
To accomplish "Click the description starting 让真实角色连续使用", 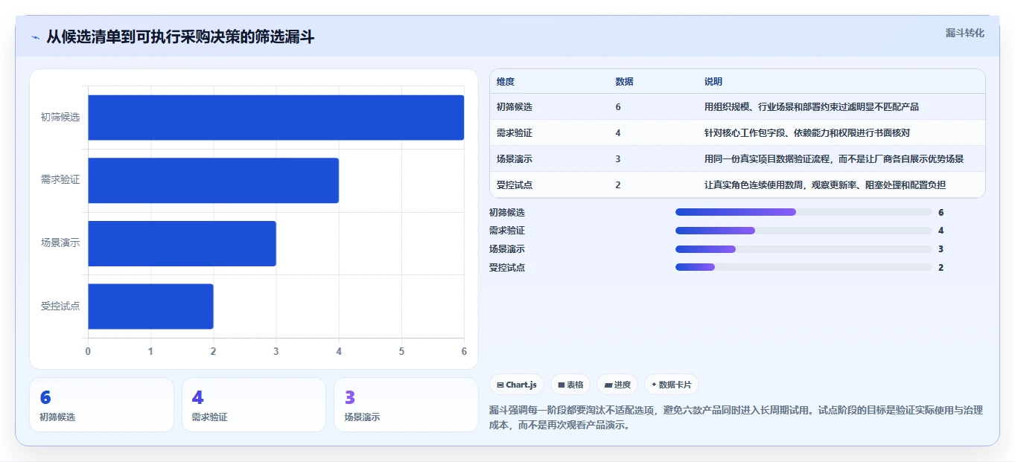I will (825, 185).
